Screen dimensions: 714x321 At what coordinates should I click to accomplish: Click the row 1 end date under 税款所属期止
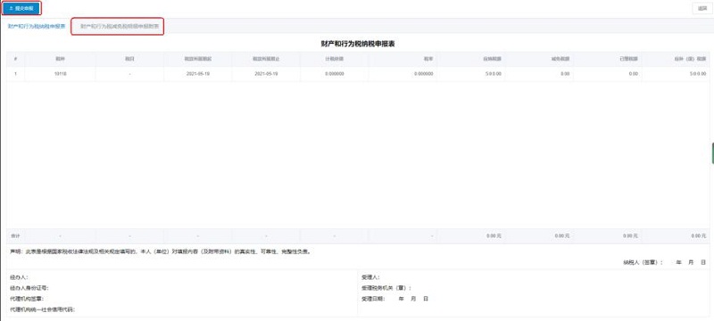coord(266,74)
